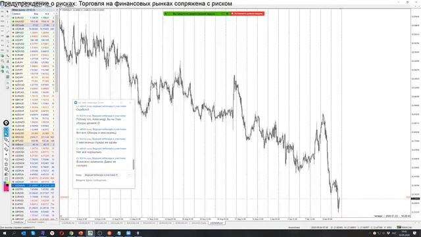Image resolution: width=421 pixels, height=237 pixels.
Task: Click the three dots button in chat
Action: (129, 175)
